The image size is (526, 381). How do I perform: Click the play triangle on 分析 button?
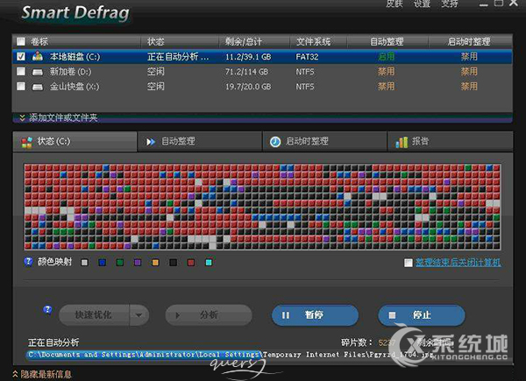tap(178, 315)
